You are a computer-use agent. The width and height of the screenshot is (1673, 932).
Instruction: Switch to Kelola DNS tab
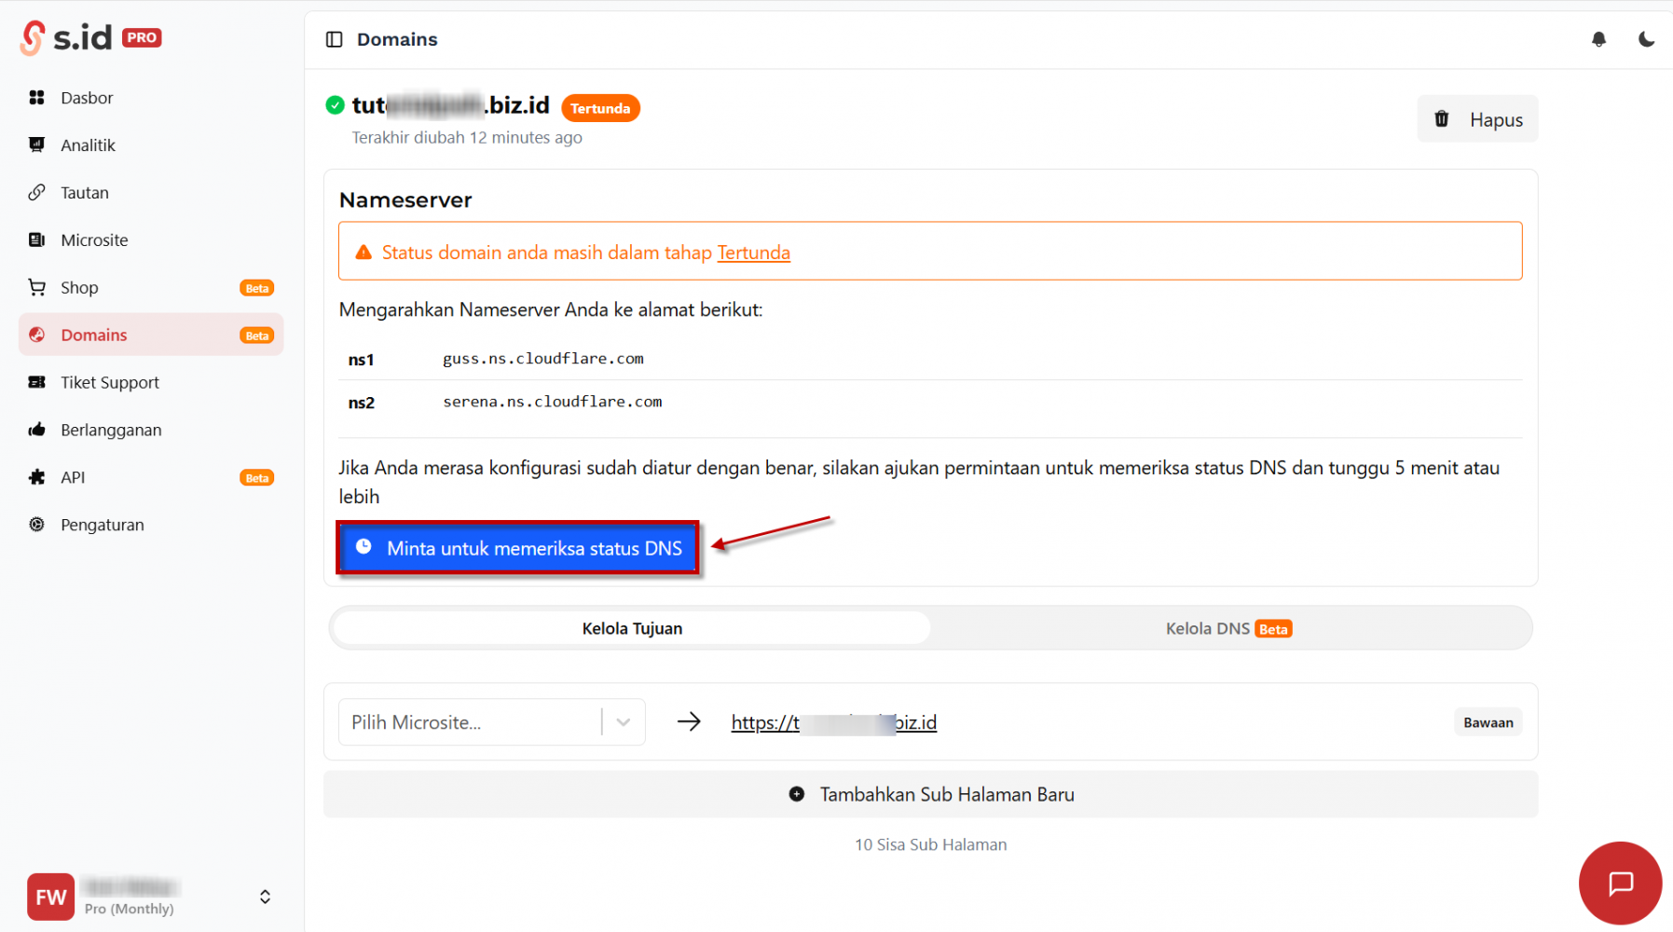click(x=1227, y=629)
